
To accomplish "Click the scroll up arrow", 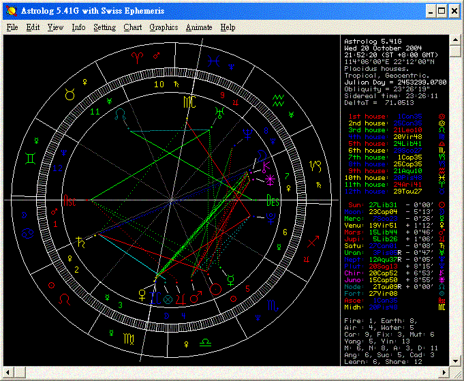I will pos(455,40).
